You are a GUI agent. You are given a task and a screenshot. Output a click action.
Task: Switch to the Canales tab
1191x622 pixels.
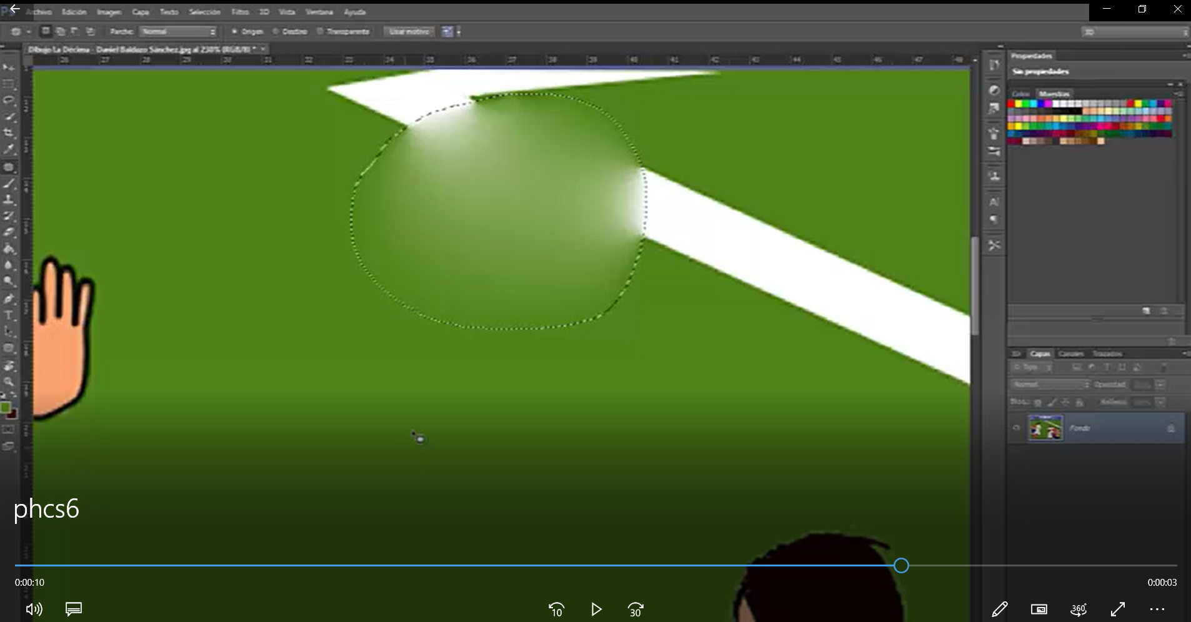[1072, 353]
